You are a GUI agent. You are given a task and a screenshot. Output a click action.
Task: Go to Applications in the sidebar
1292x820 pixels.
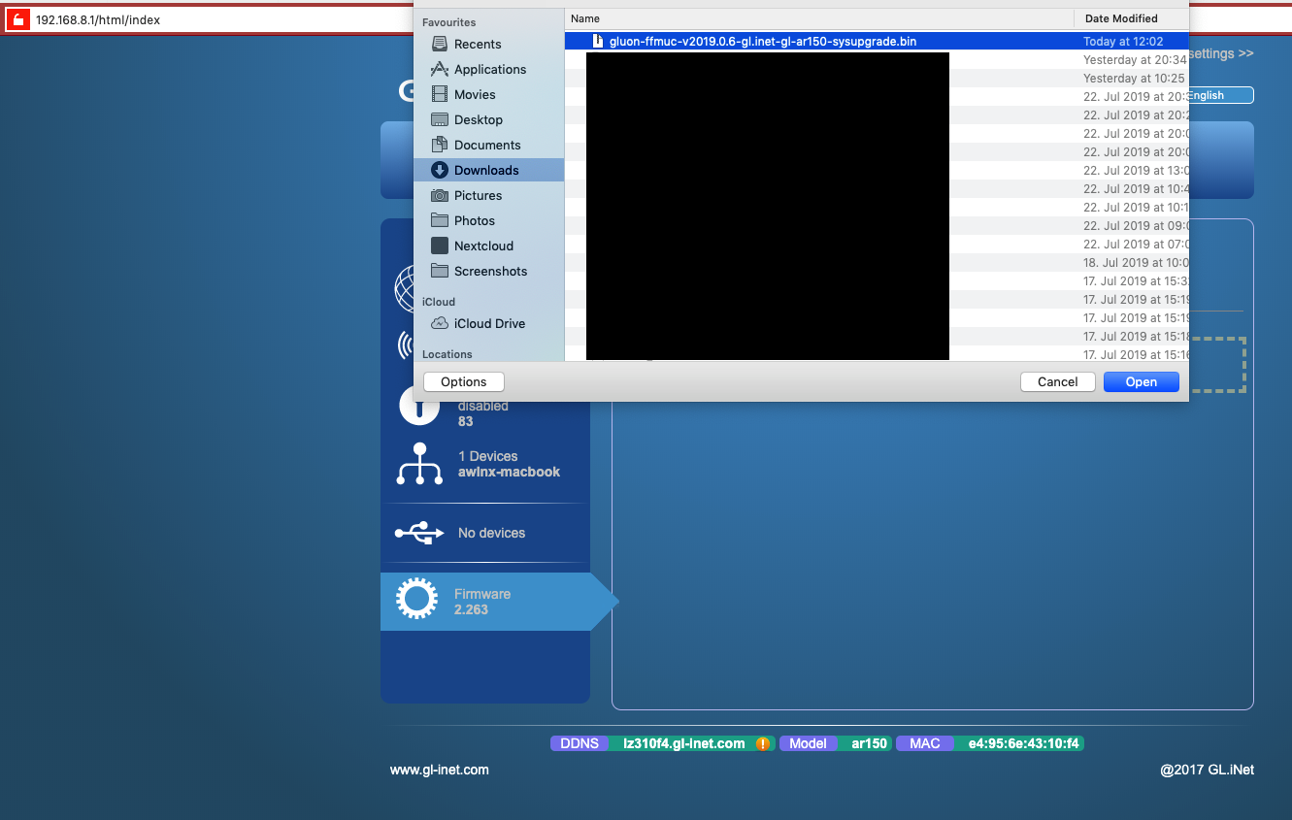pos(489,69)
